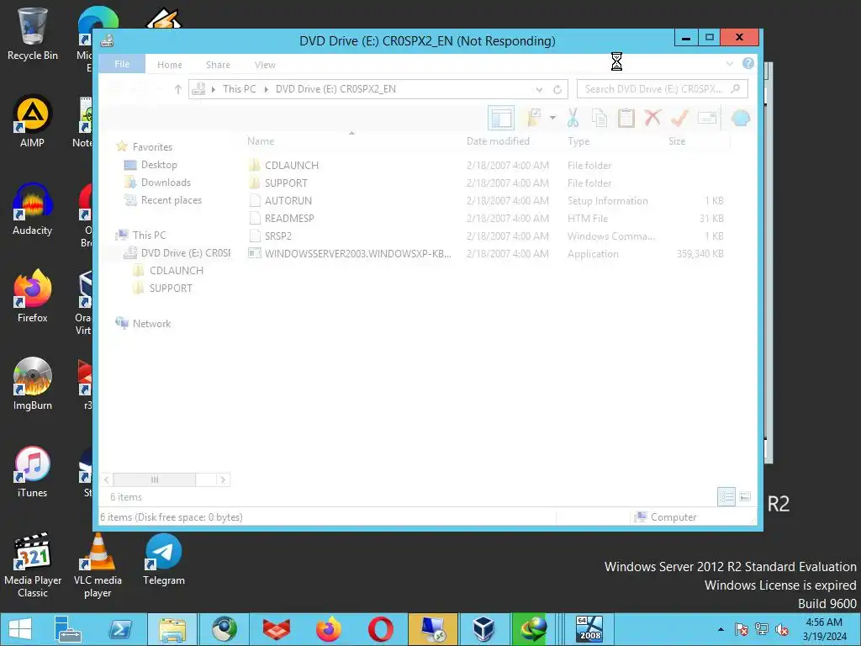
Task: Select Favorites in navigation pane
Action: (152, 146)
